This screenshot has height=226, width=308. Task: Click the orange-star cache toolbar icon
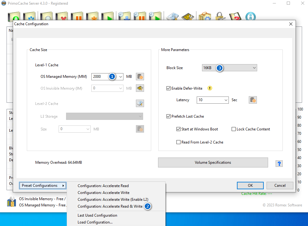tap(92, 16)
